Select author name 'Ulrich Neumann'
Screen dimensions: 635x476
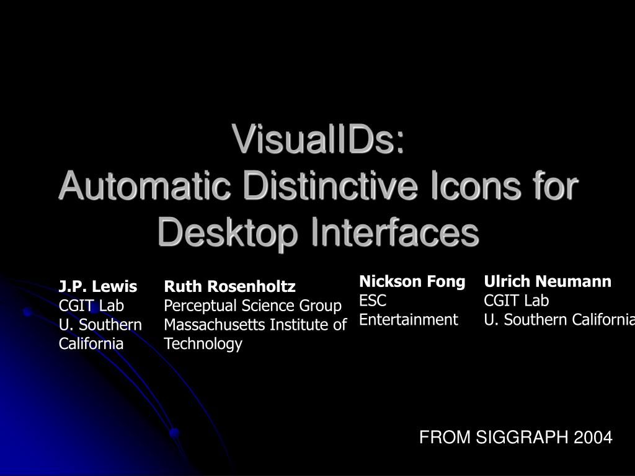pos(548,281)
